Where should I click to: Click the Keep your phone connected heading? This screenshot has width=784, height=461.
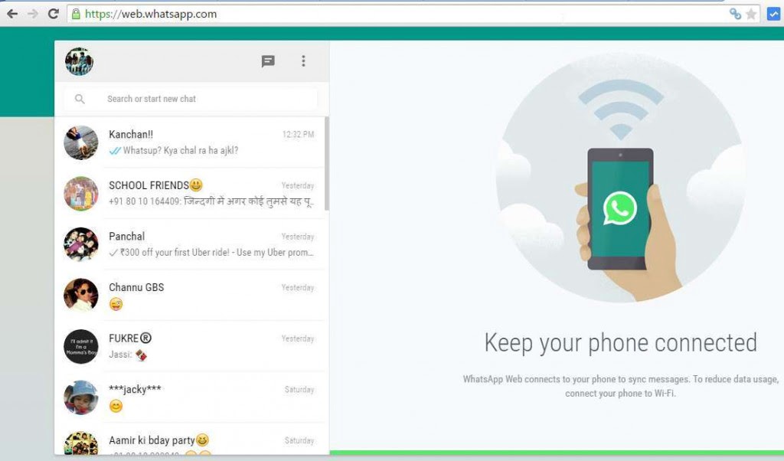click(x=620, y=343)
